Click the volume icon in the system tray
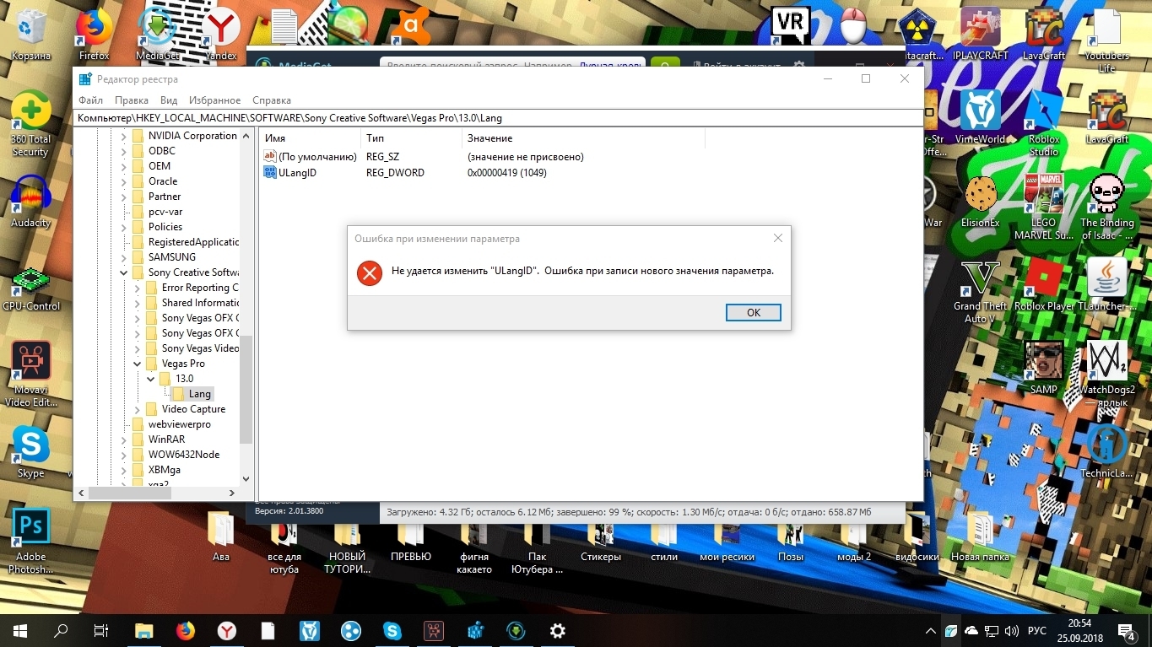The image size is (1152, 647). pyautogui.click(x=1009, y=631)
